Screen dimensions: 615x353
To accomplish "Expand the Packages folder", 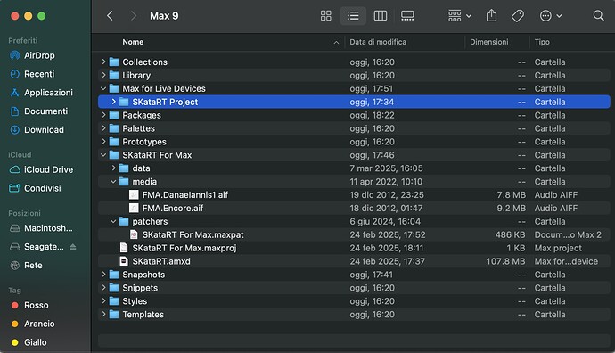I will coord(103,115).
